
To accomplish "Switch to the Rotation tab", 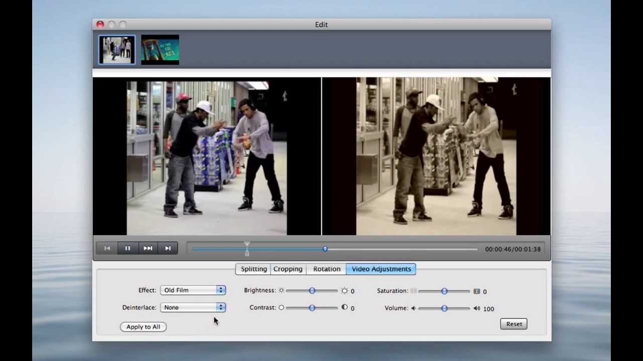I will tap(327, 269).
